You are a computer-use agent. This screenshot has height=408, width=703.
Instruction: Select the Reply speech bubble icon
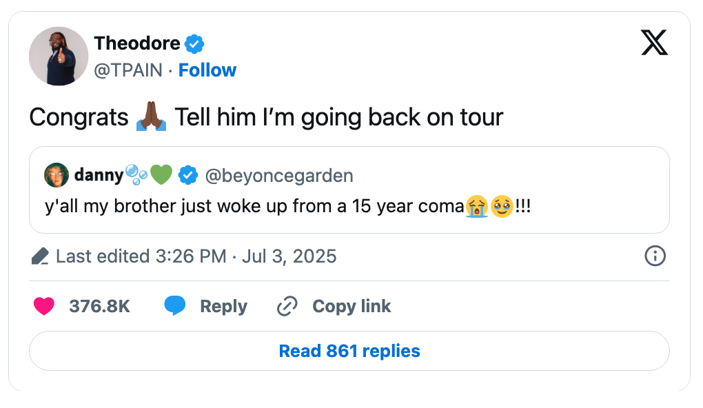[176, 306]
